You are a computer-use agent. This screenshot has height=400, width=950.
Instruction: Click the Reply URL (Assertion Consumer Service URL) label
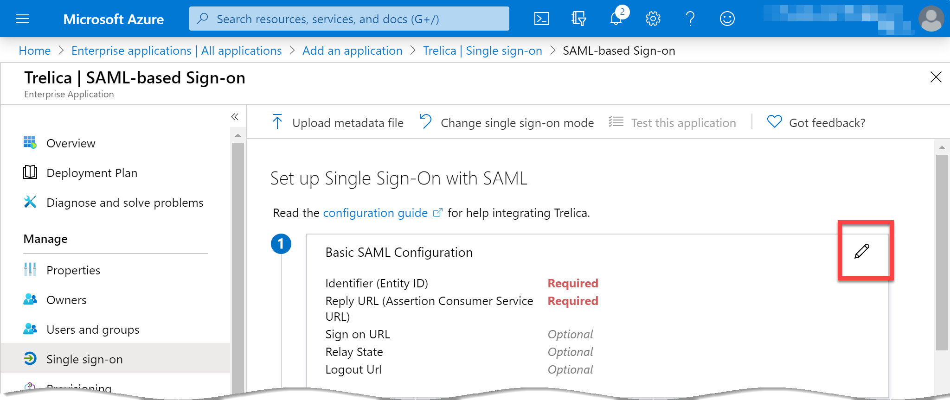(x=429, y=309)
